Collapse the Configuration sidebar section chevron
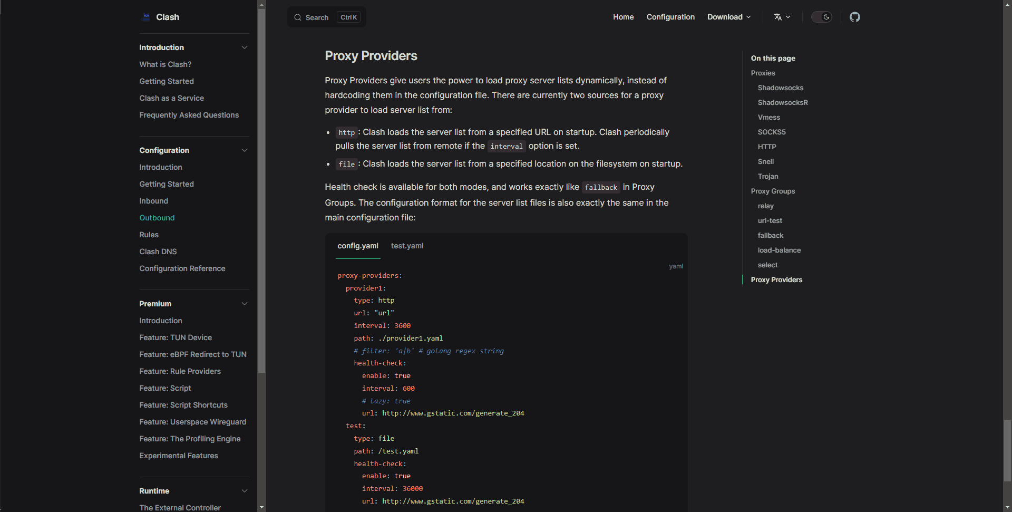Image resolution: width=1012 pixels, height=512 pixels. [x=245, y=150]
